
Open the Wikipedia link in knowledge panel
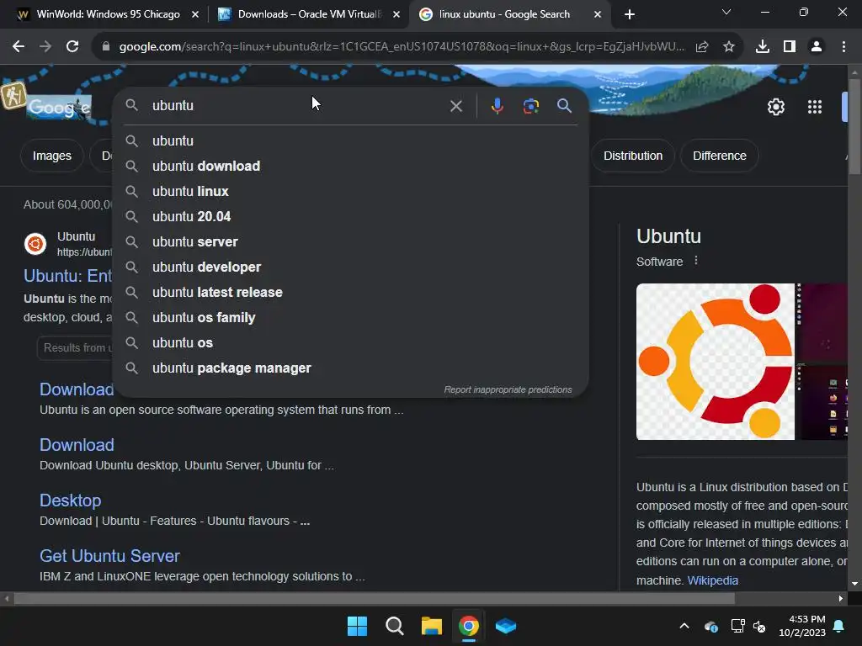coord(712,580)
